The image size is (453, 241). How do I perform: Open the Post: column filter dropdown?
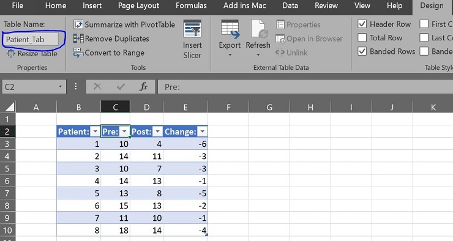tap(157, 132)
